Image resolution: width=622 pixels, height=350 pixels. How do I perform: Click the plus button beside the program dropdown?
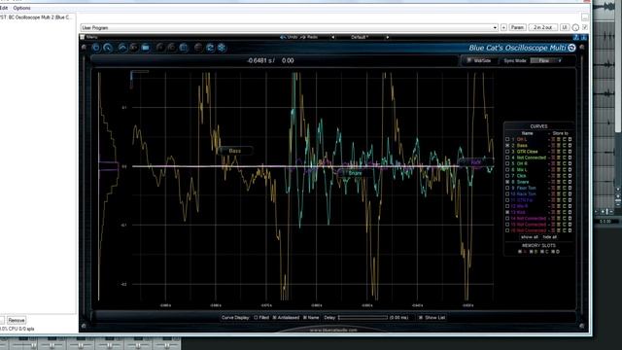(x=503, y=27)
